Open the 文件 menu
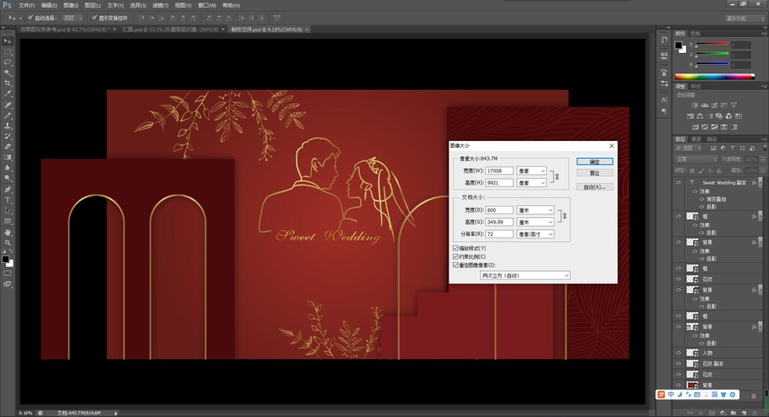Viewport: 769px width, 417px height. tap(26, 5)
